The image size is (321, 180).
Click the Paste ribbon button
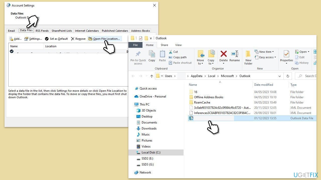coord(162,56)
